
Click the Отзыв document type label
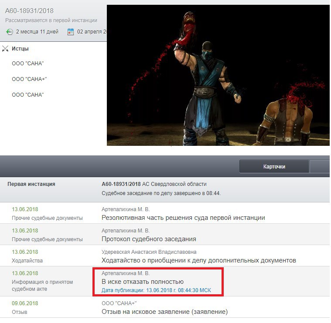pyautogui.click(x=20, y=312)
